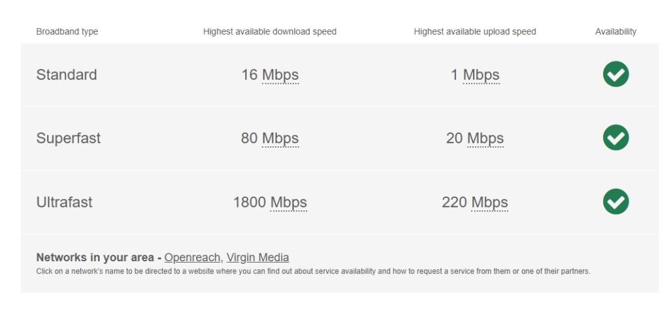
Task: Click the Ultrafast availability green checkmark
Action: click(x=615, y=201)
